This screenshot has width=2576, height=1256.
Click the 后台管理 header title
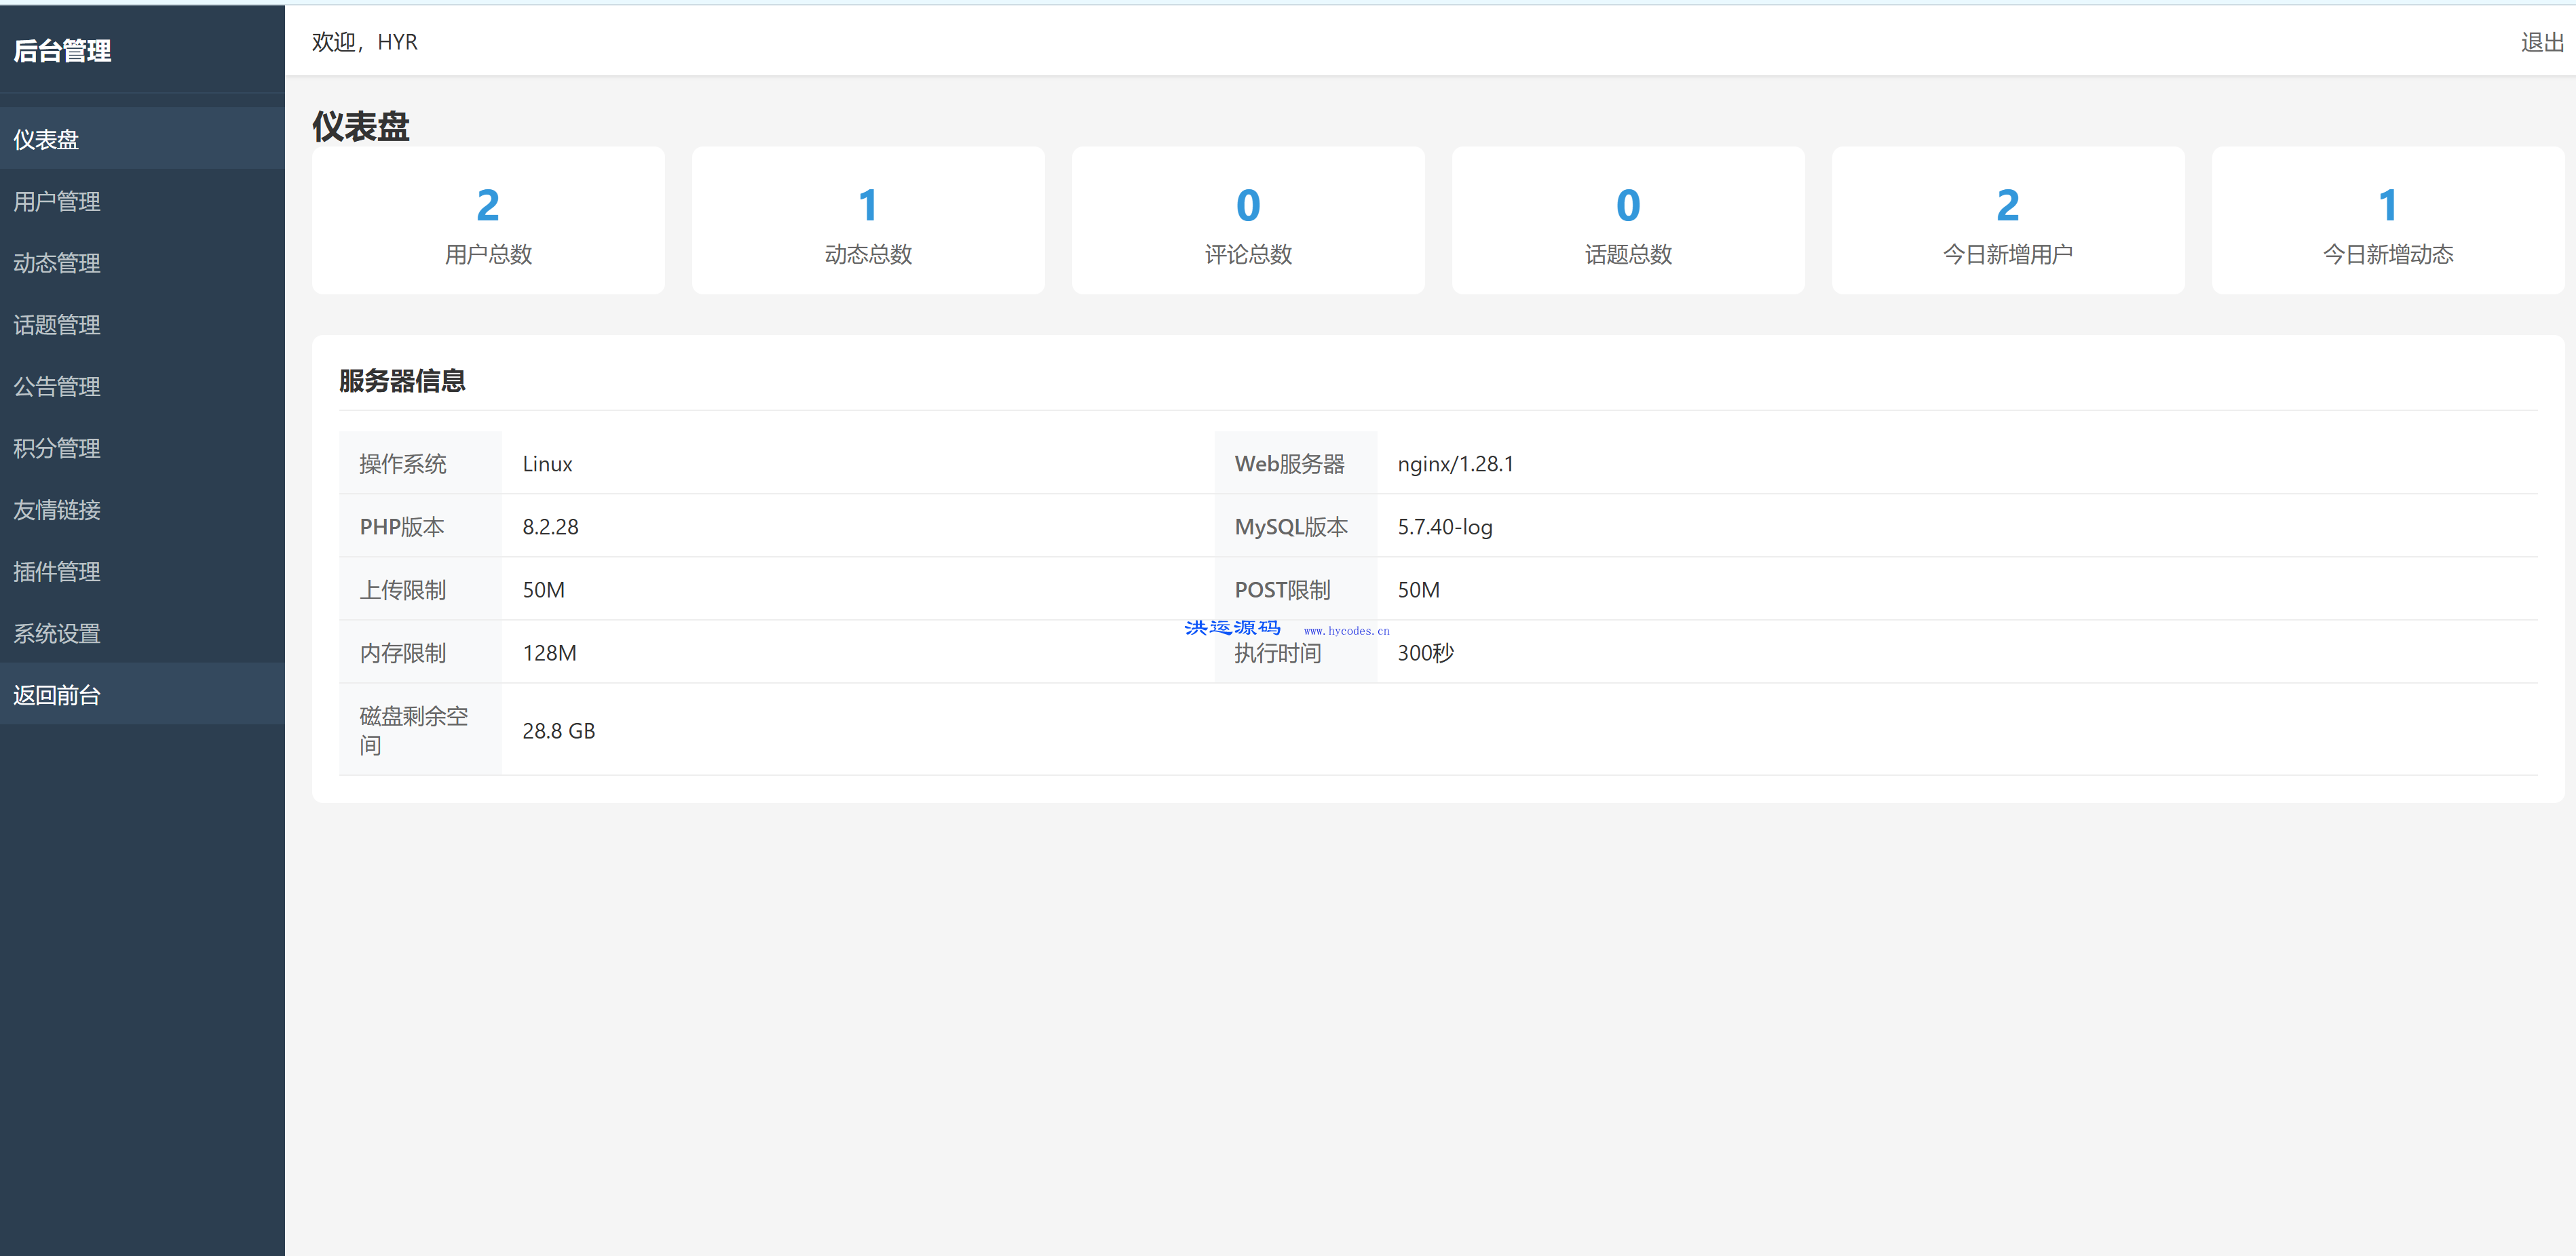coord(62,51)
